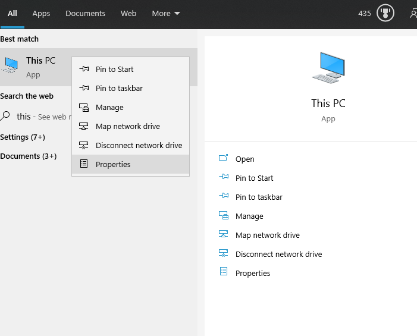Viewport: 417px width, 336px height.
Task: Select Manage from the context menu
Action: pyautogui.click(x=109, y=107)
